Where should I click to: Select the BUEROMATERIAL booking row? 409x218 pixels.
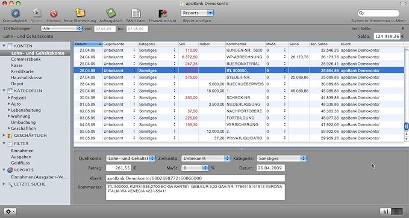tap(239, 64)
